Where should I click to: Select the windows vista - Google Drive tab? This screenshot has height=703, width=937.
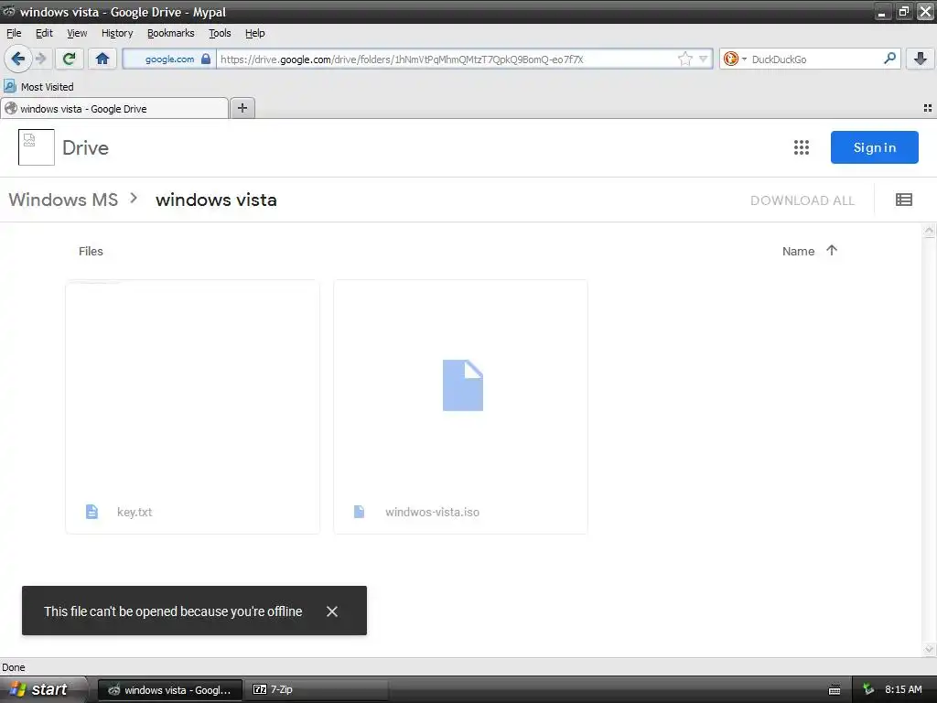[x=114, y=108]
